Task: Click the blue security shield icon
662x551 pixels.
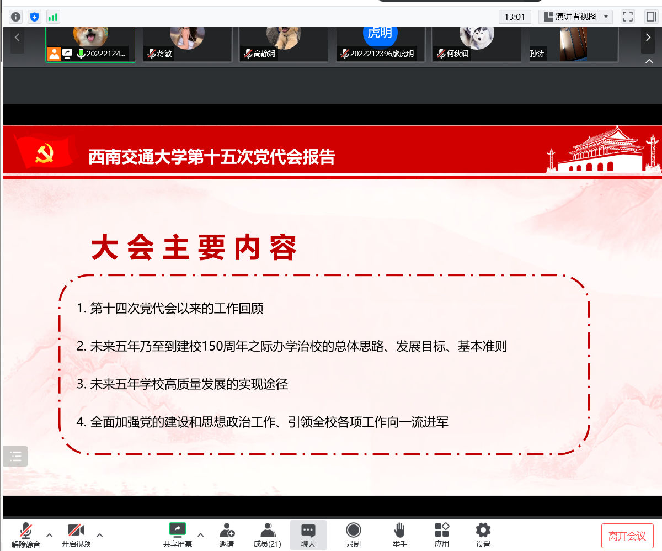Action: 35,17
